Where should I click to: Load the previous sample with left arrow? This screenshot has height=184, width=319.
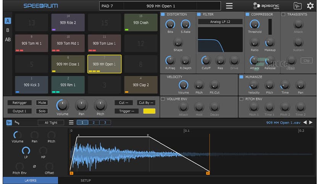pos(305,122)
